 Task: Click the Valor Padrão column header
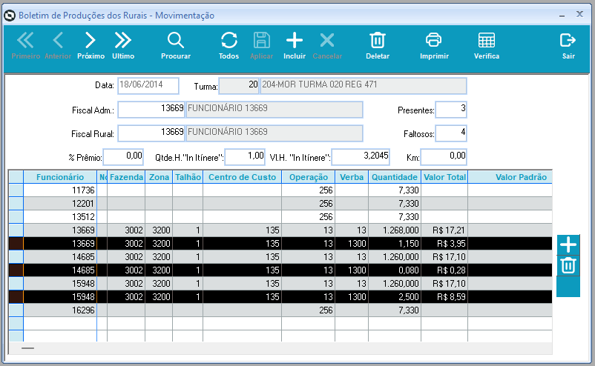[510, 177]
